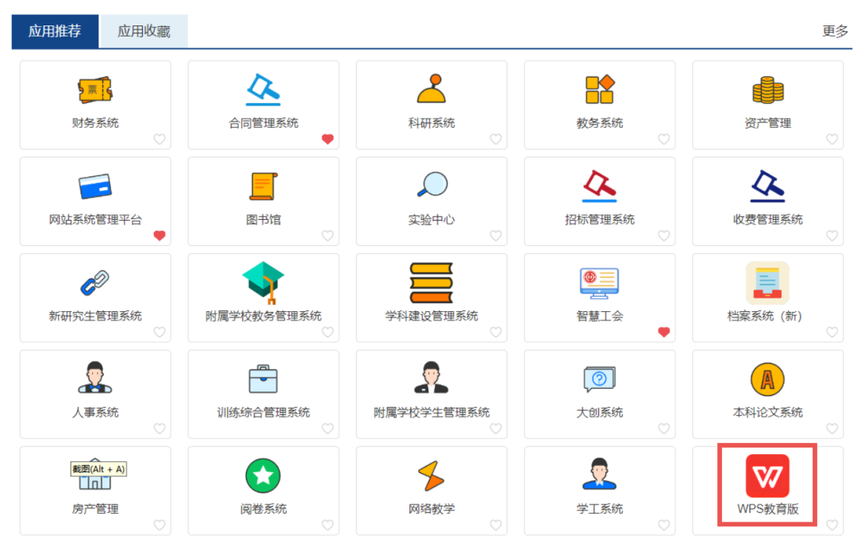857x550 pixels.
Task: Open the 学科建设管理系统 books icon
Action: [x=432, y=283]
